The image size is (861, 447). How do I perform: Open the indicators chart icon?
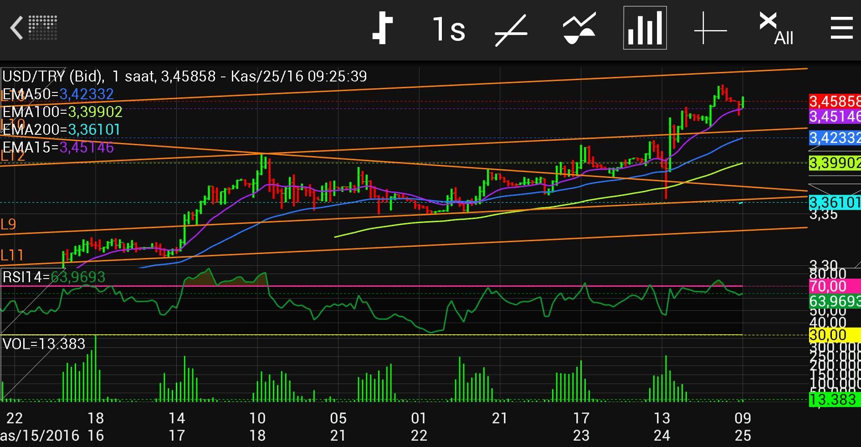pos(579,29)
